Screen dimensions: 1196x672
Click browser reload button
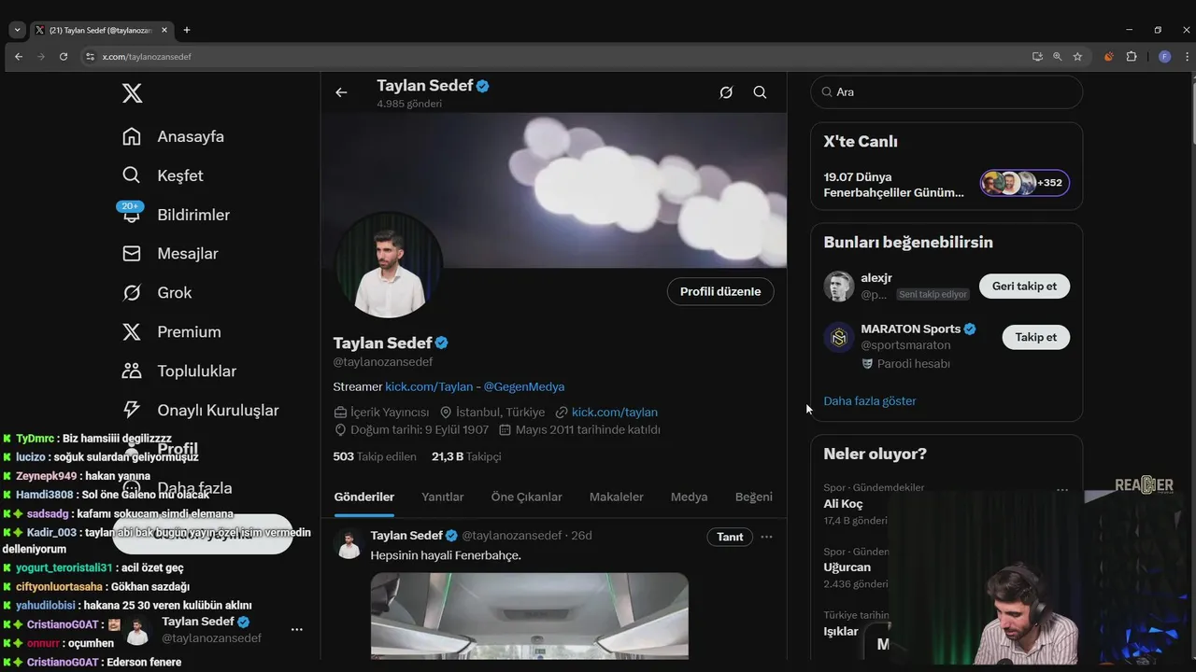point(64,57)
